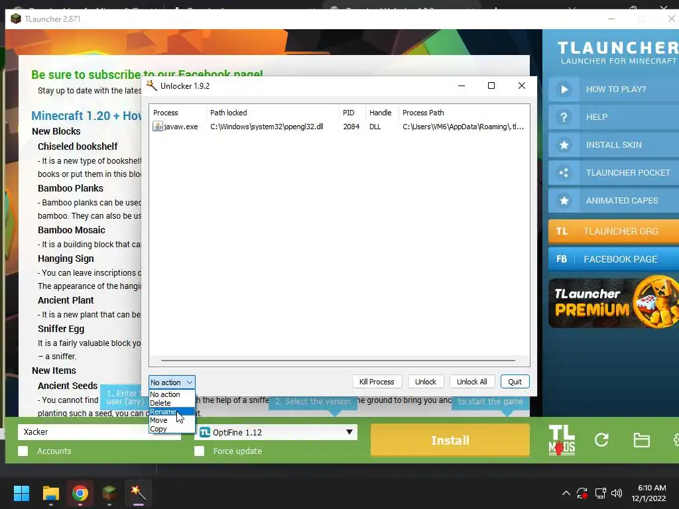The image size is (679, 509).
Task: Sort by the Handle column header
Action: tap(382, 113)
